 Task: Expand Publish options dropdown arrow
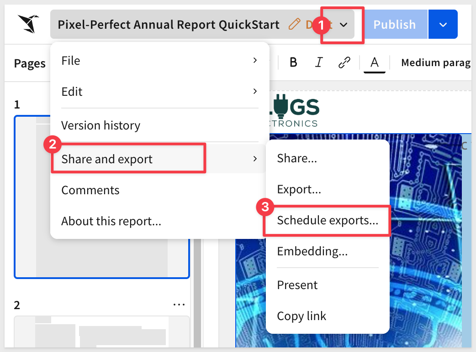[x=443, y=25]
